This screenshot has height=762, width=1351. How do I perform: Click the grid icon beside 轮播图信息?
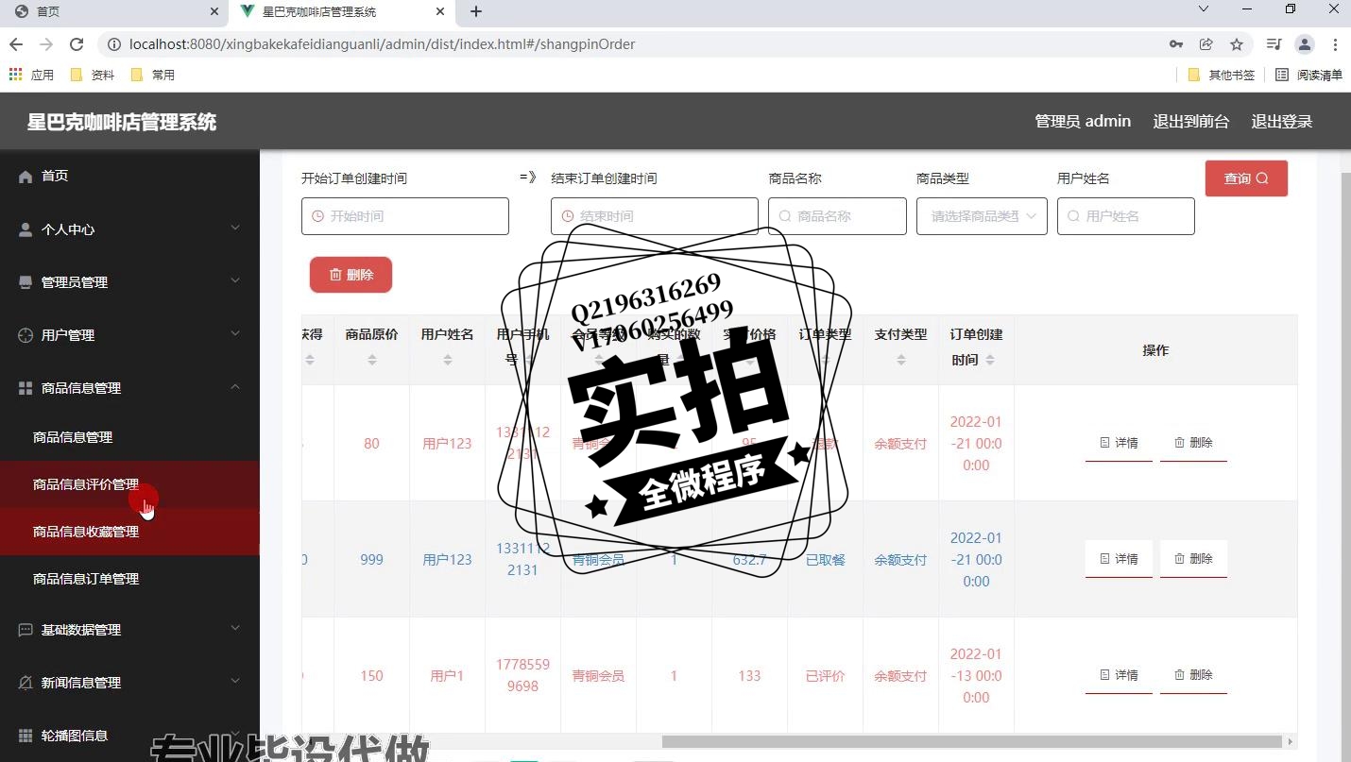[x=26, y=736]
